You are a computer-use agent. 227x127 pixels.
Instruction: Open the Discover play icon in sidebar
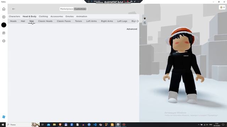tap(4, 17)
